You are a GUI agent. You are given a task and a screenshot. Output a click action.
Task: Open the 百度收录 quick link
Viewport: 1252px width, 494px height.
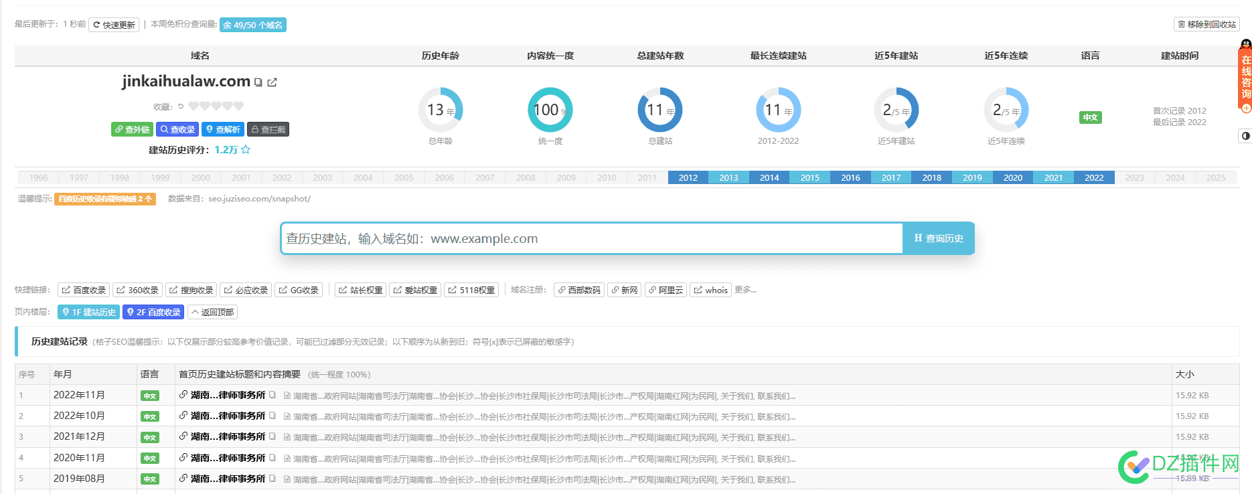click(x=84, y=290)
